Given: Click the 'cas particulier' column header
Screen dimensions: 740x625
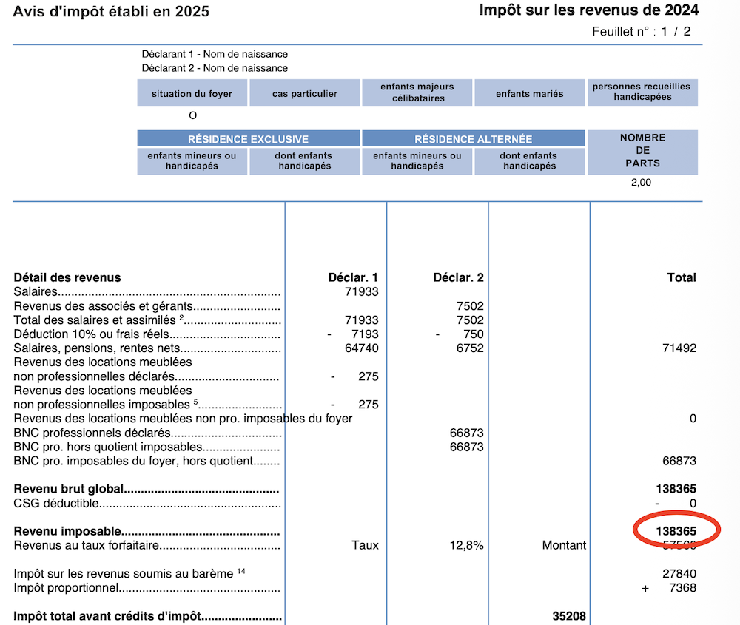Looking at the screenshot, I should click(x=304, y=92).
